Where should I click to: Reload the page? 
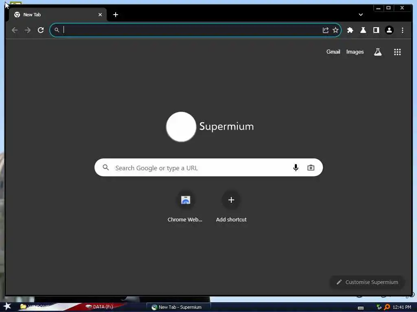click(x=41, y=30)
